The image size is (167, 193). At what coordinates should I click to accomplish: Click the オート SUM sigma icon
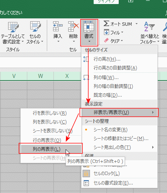coord(106,24)
